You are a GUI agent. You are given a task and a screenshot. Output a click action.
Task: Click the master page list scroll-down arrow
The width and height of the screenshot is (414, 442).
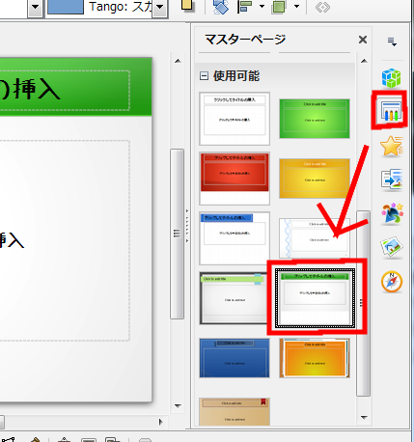[364, 418]
